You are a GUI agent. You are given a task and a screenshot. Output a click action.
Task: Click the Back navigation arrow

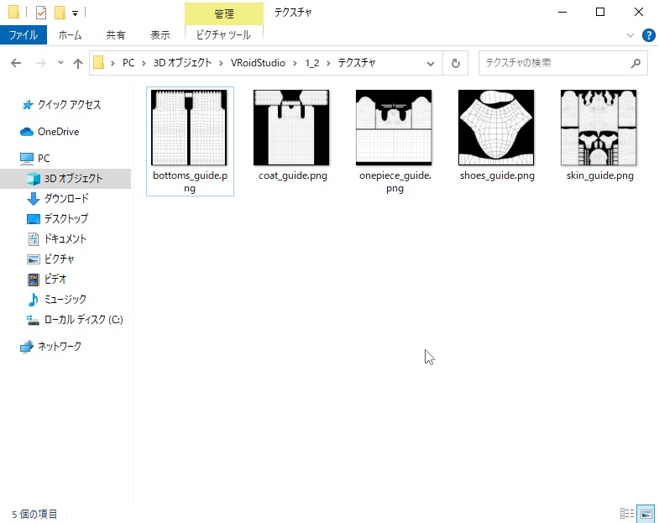(x=16, y=63)
